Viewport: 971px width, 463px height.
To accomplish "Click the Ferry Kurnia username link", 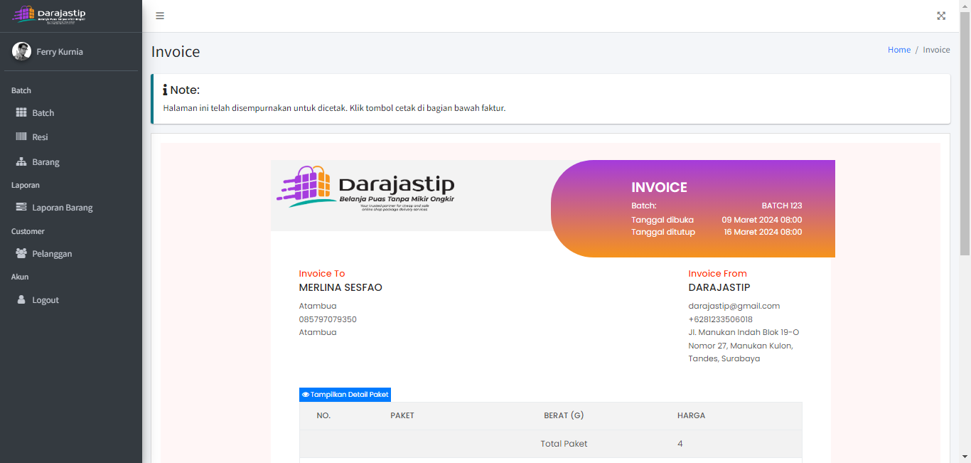I will click(x=60, y=52).
